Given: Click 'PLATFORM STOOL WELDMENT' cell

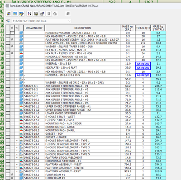Looking at the screenshot, I should 82,158.
